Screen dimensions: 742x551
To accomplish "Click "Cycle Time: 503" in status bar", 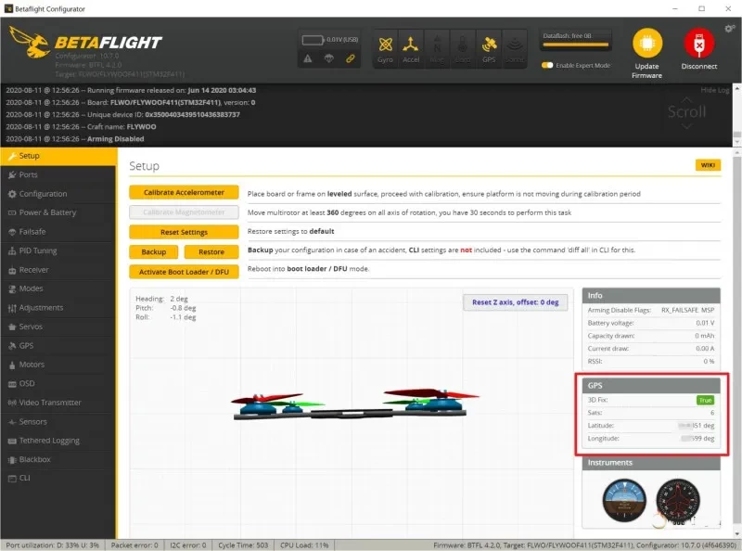I will coord(243,545).
